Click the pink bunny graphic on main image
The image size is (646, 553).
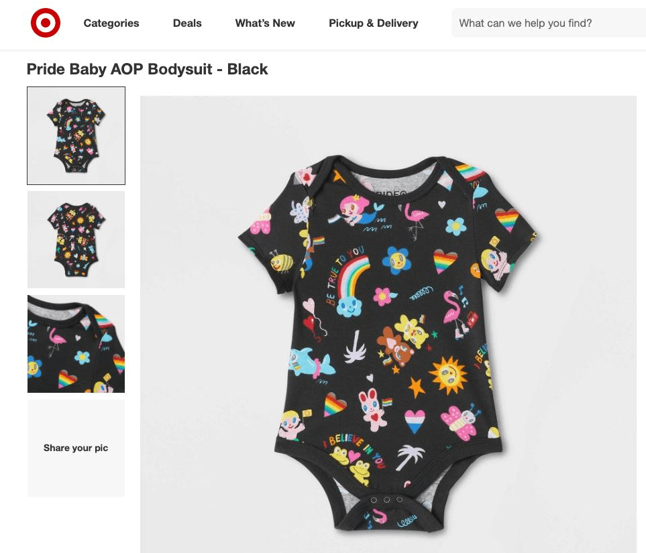tap(372, 409)
